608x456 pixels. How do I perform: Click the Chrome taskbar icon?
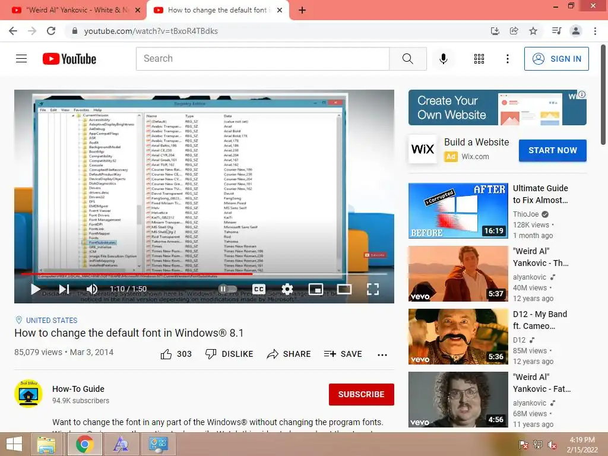pyautogui.click(x=84, y=444)
